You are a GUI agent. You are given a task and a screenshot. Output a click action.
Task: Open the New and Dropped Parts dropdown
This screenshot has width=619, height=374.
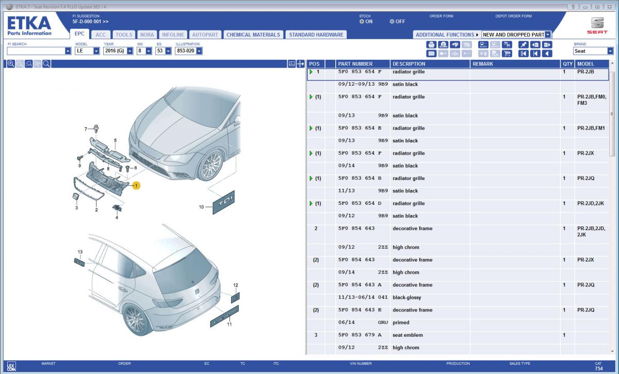[548, 35]
